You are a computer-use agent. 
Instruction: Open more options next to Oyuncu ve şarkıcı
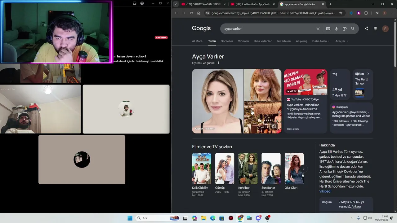click(219, 63)
